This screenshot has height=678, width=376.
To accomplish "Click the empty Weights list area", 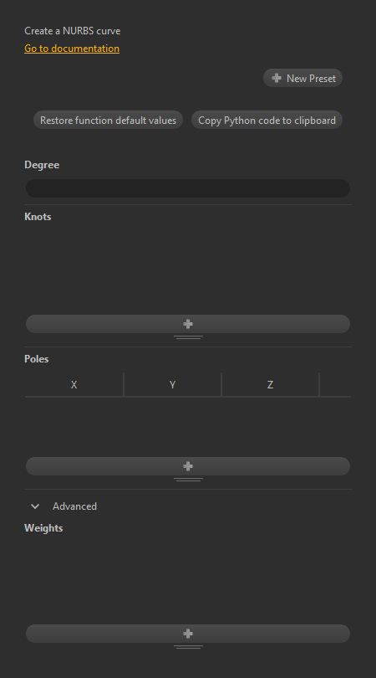I will 188,579.
